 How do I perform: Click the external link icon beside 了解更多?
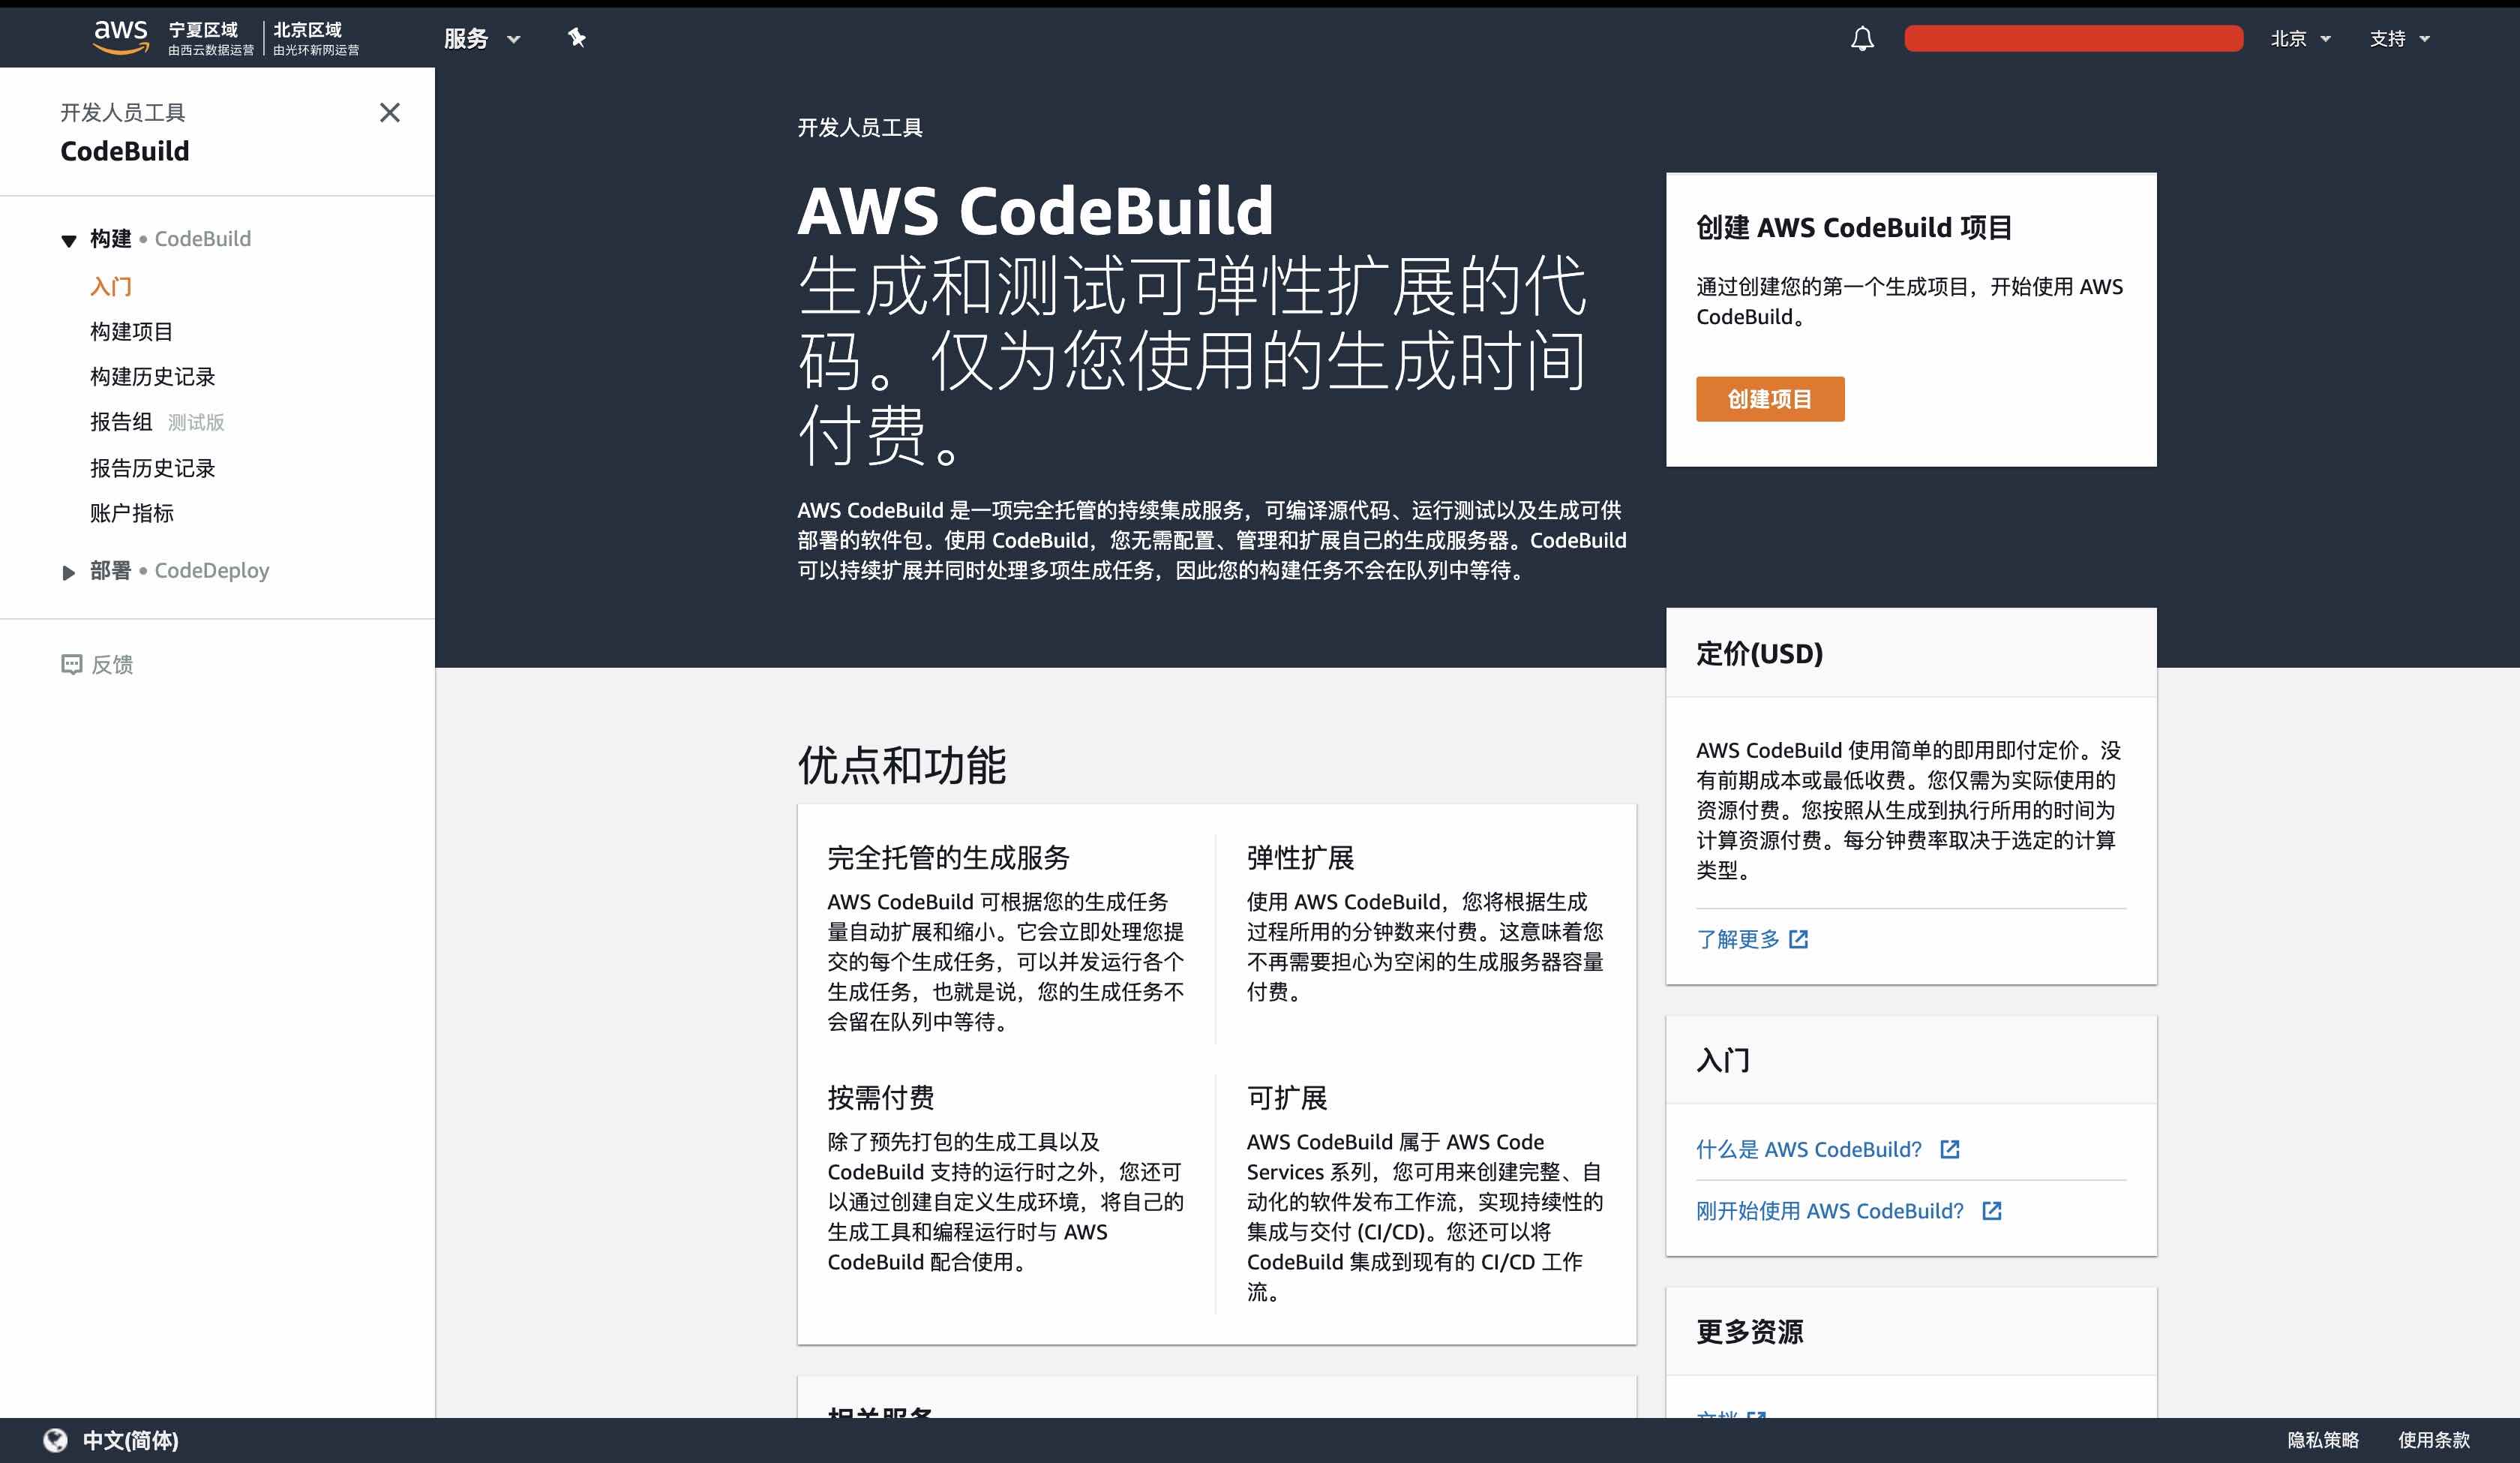1799,939
